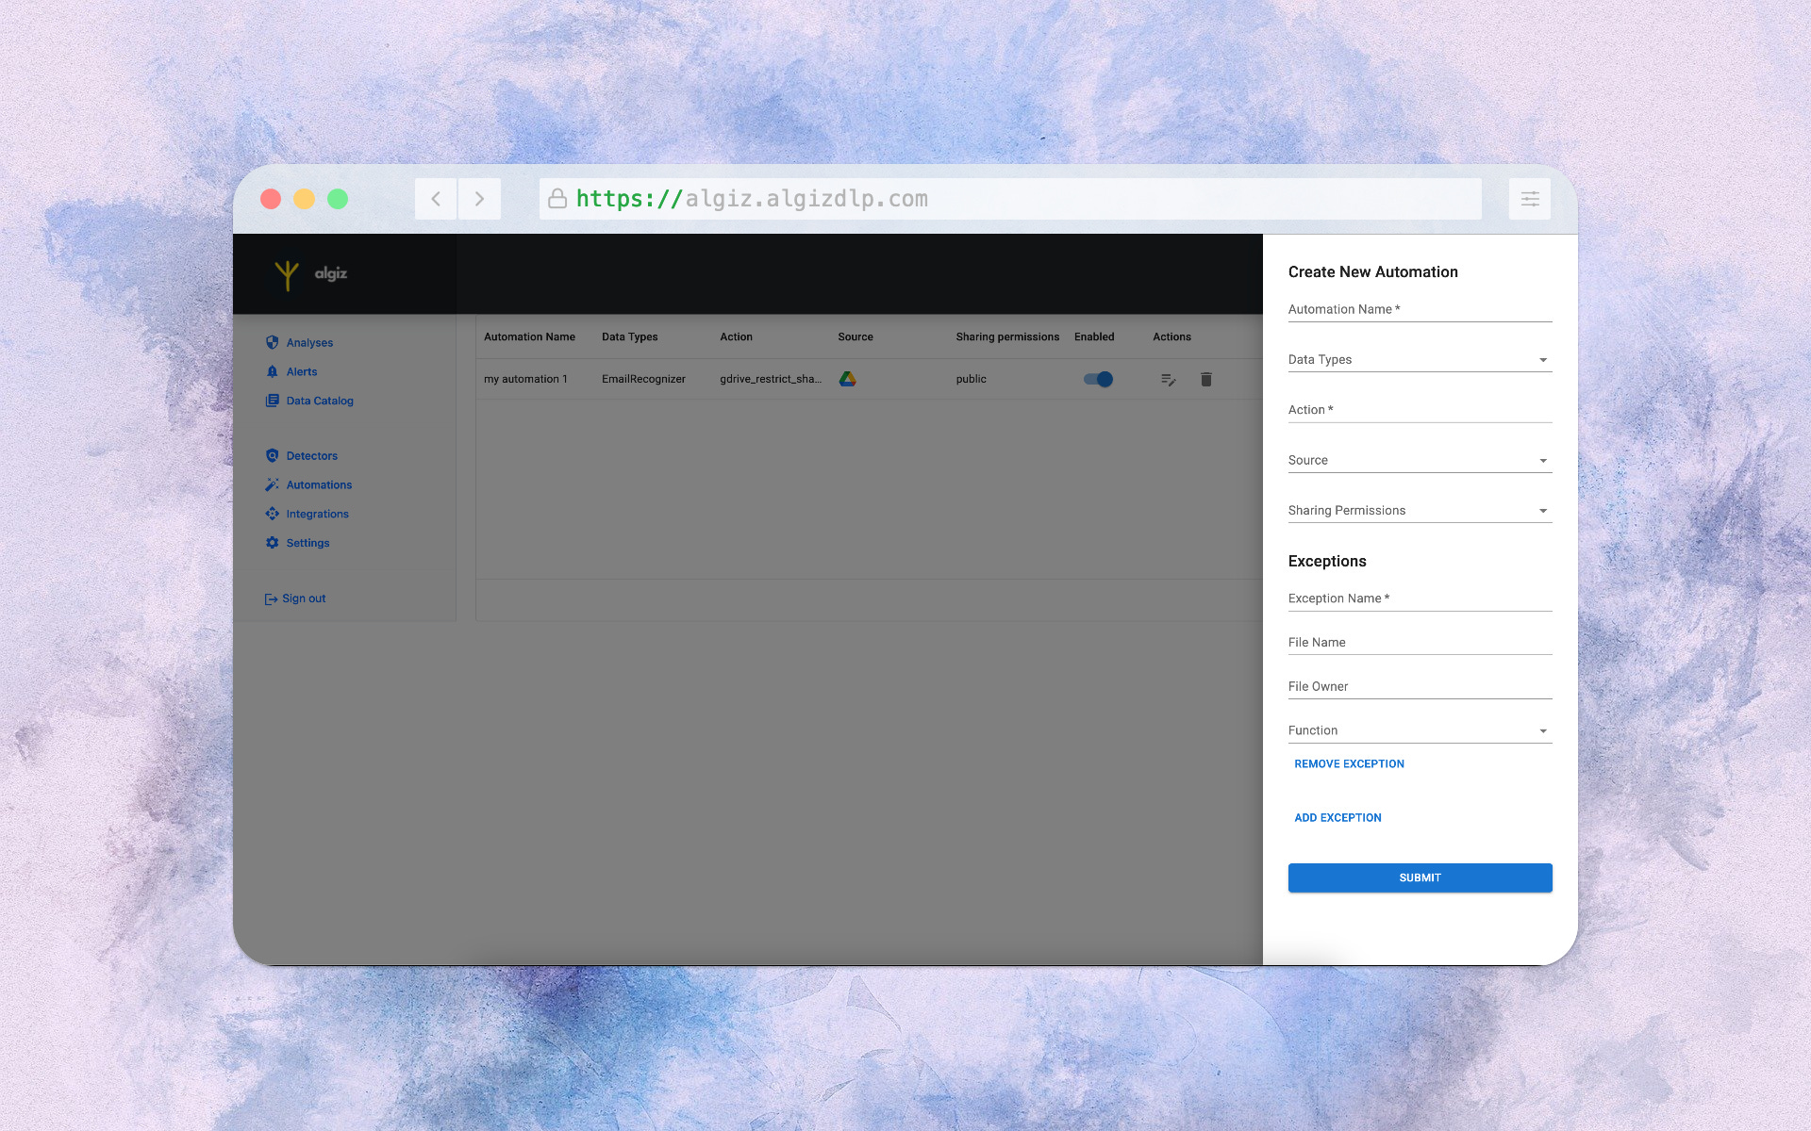Click the Add Exception link
Viewport: 1811px width, 1131px height.
tap(1337, 818)
